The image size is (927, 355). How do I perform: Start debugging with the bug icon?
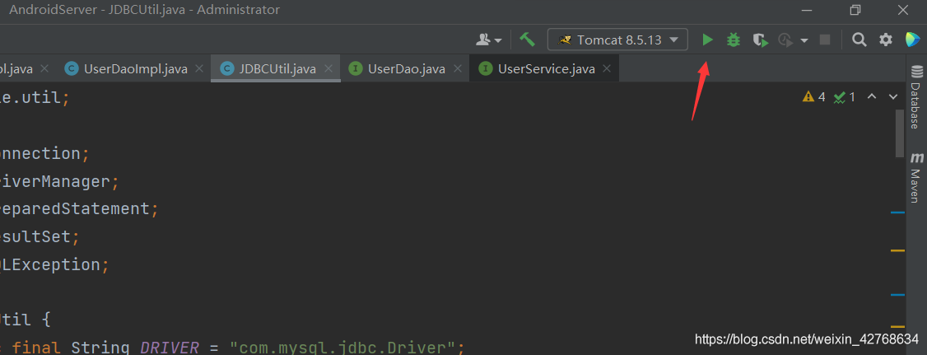tap(733, 40)
